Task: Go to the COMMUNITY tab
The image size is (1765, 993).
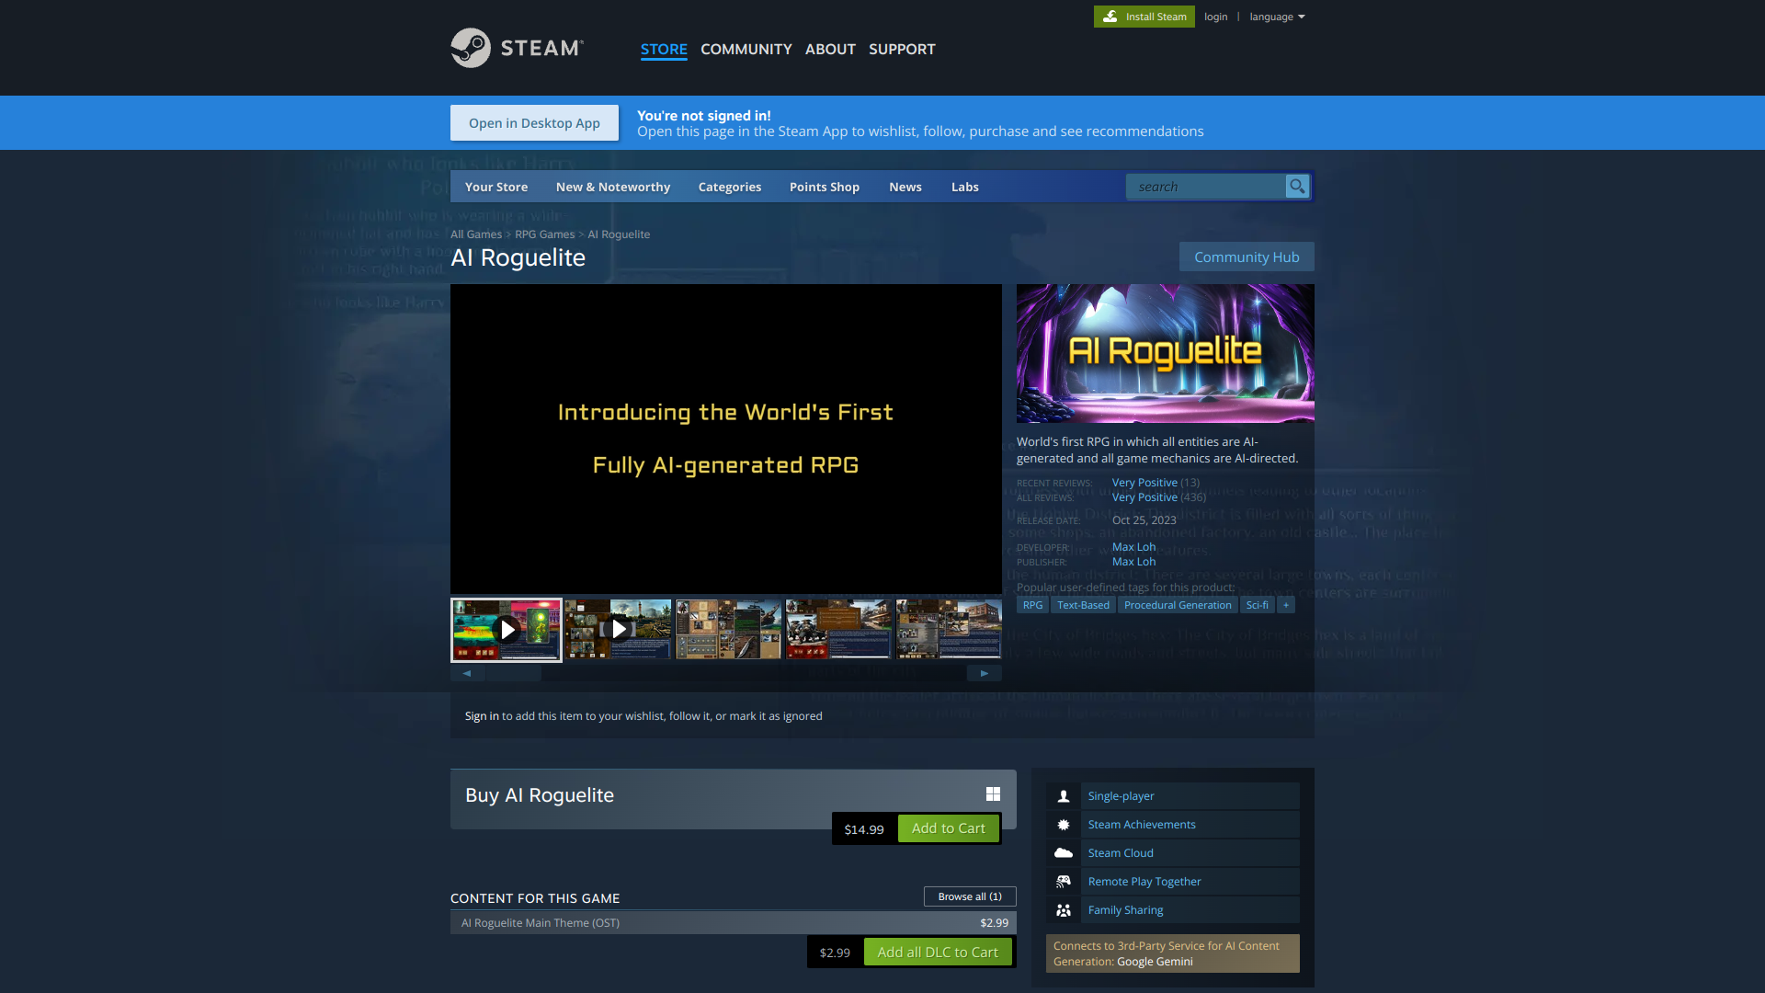Action: 746,49
